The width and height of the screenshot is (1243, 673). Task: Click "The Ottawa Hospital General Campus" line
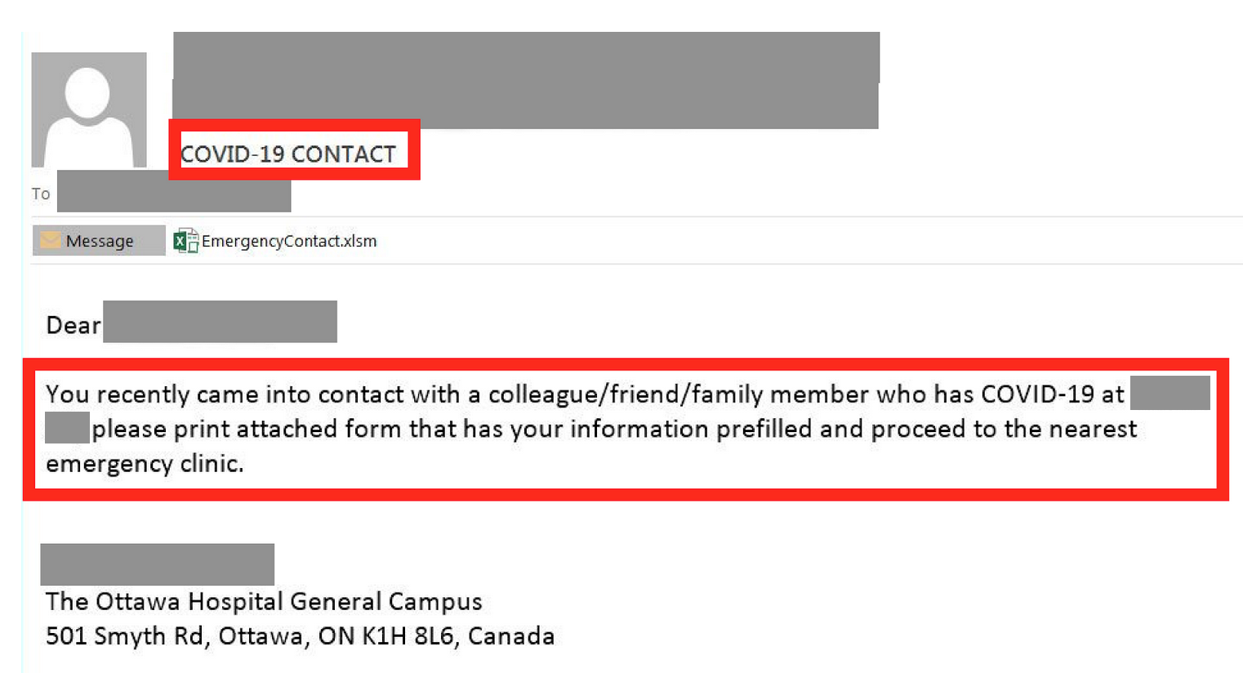tap(264, 601)
